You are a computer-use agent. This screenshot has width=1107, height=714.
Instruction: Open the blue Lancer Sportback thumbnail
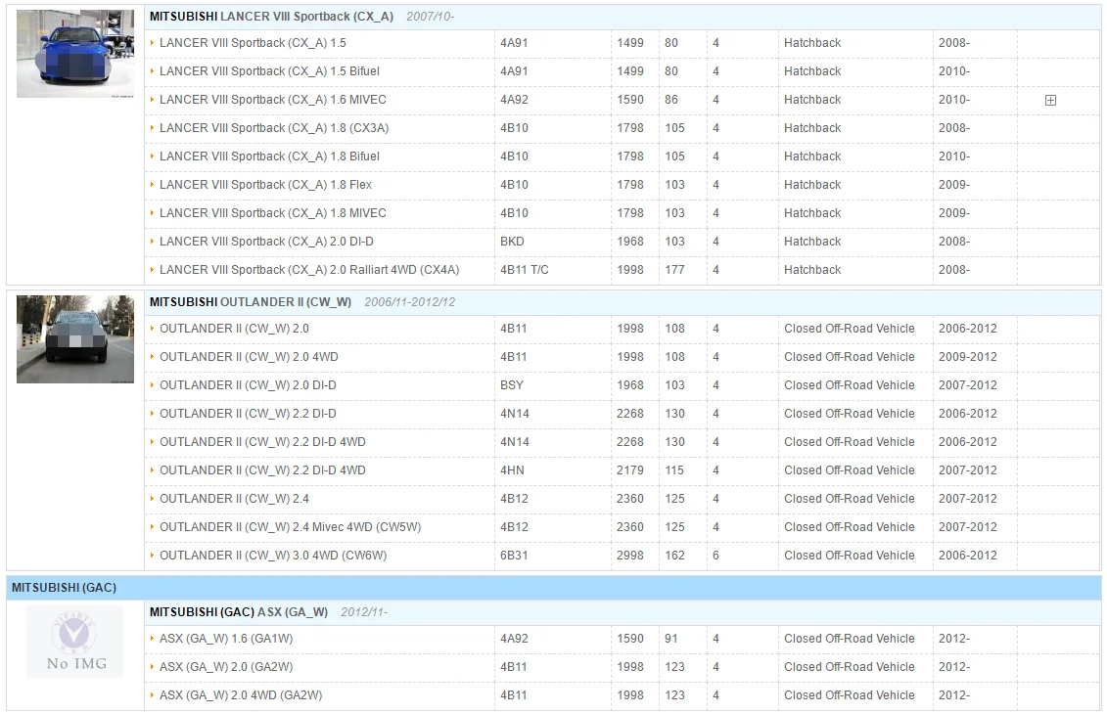click(75, 54)
